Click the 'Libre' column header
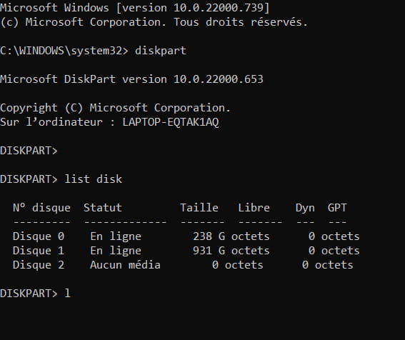405x340 pixels. point(254,208)
